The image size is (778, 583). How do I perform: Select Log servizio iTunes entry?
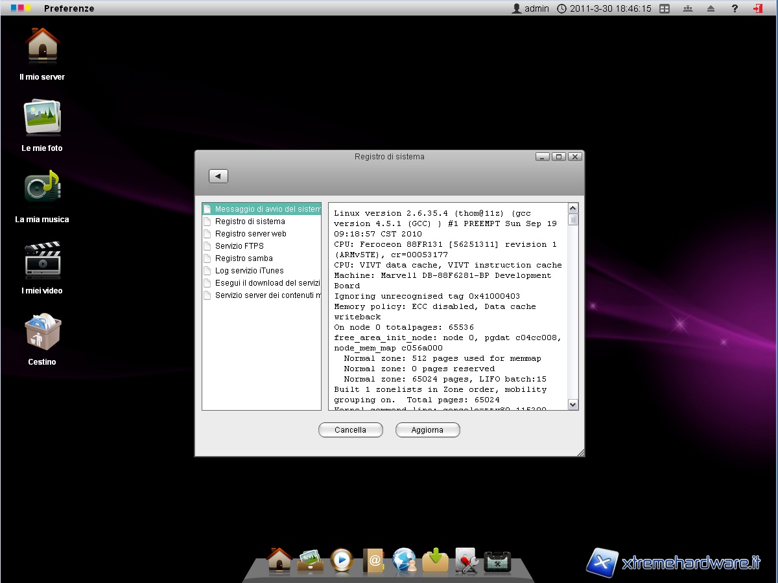(x=249, y=271)
